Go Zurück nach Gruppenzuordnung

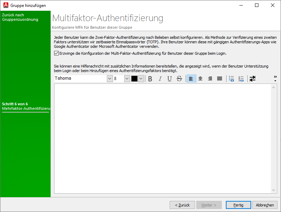(21, 18)
